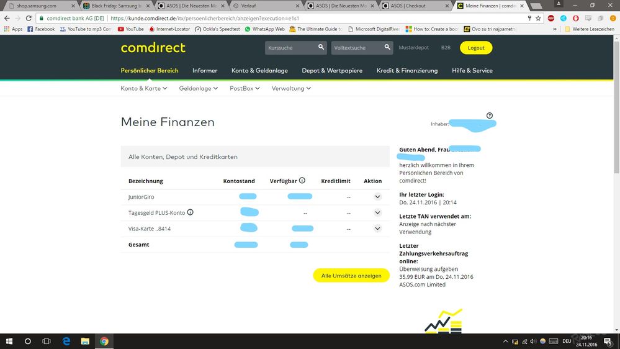
Task: Open File Explorer from the taskbar
Action: (85, 341)
